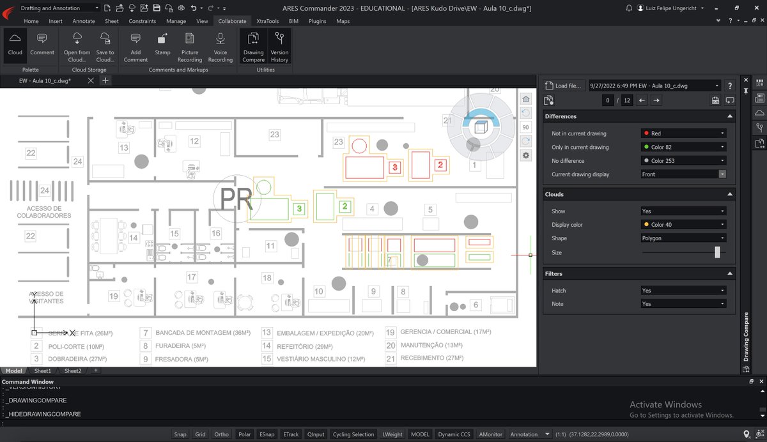Start a Picture Recording
The width and height of the screenshot is (767, 442).
click(x=190, y=46)
